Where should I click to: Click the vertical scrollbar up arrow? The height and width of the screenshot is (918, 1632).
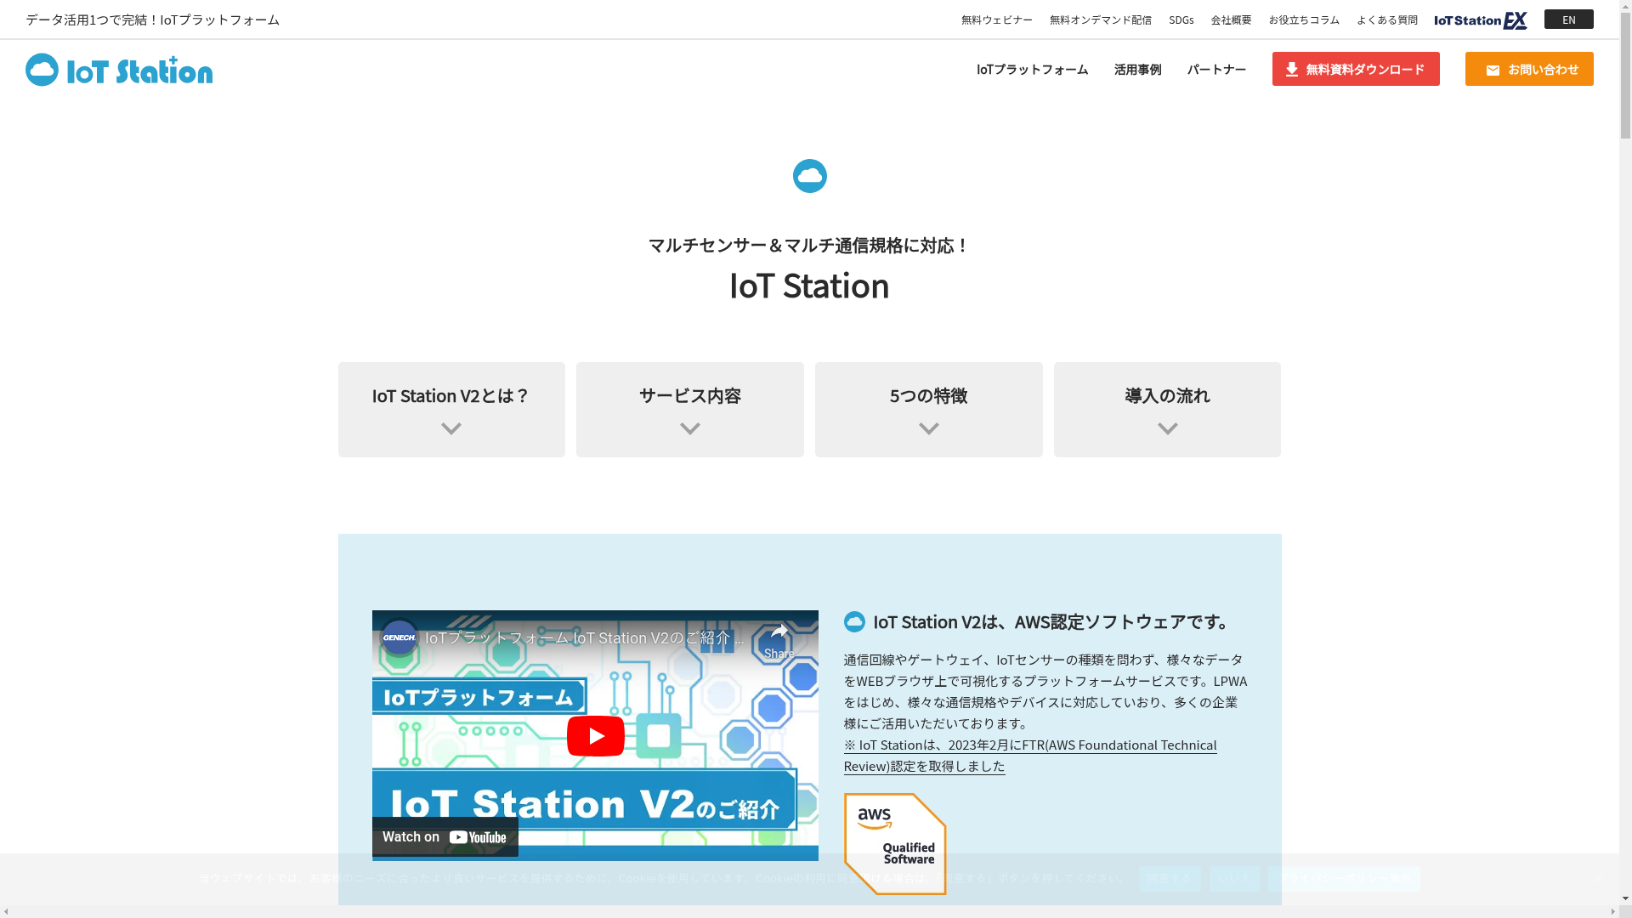(1625, 6)
